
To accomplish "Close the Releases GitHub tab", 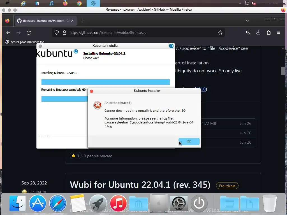I will [x=72, y=21].
